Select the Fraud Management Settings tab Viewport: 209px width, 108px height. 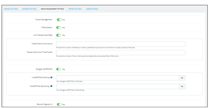click(52, 9)
